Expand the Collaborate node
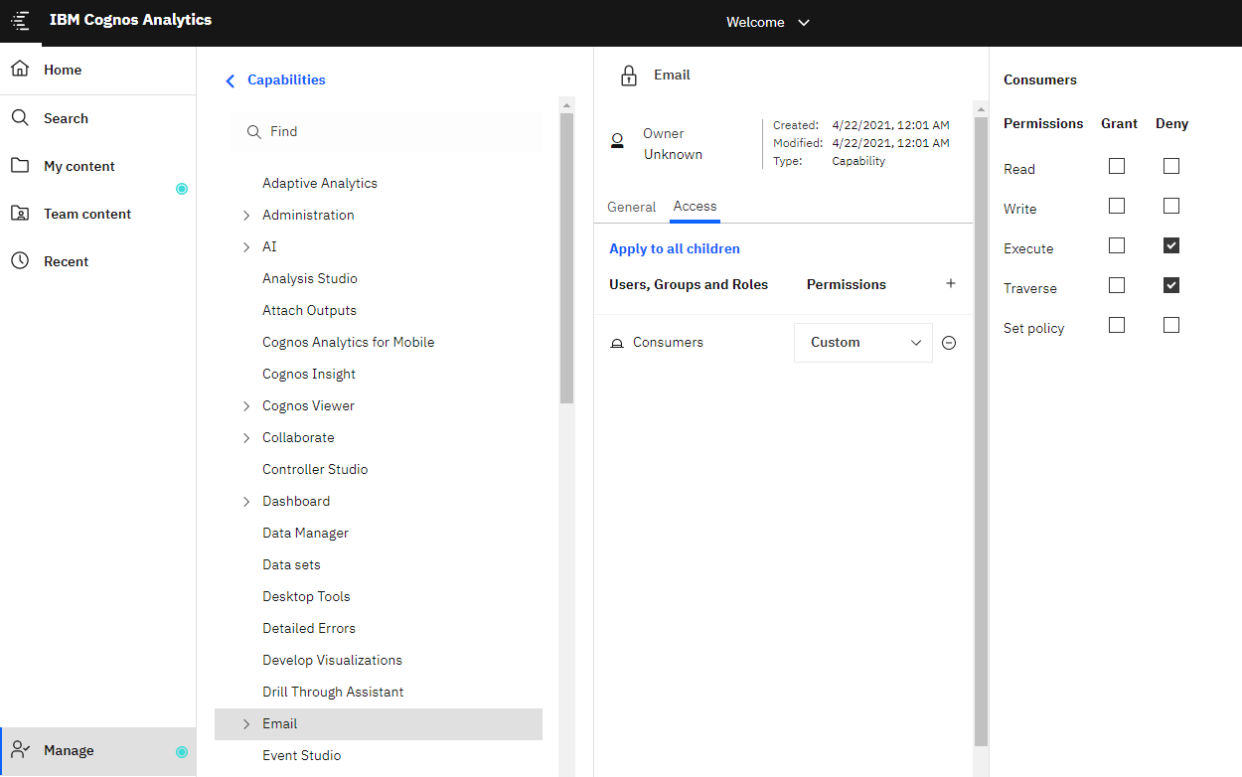Viewport: 1242px width, 777px height. click(246, 438)
